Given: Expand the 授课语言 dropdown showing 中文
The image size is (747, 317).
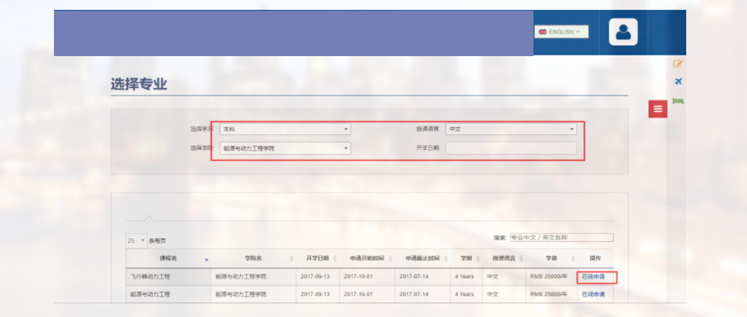Looking at the screenshot, I should click(x=511, y=130).
